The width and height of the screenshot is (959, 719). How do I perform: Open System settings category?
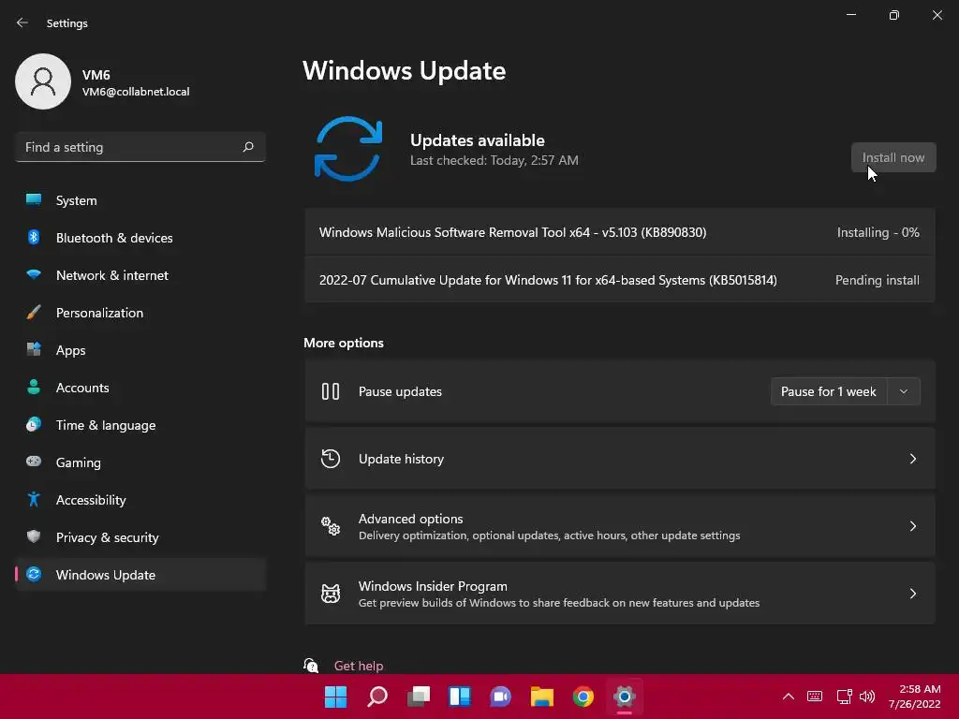pos(140,200)
